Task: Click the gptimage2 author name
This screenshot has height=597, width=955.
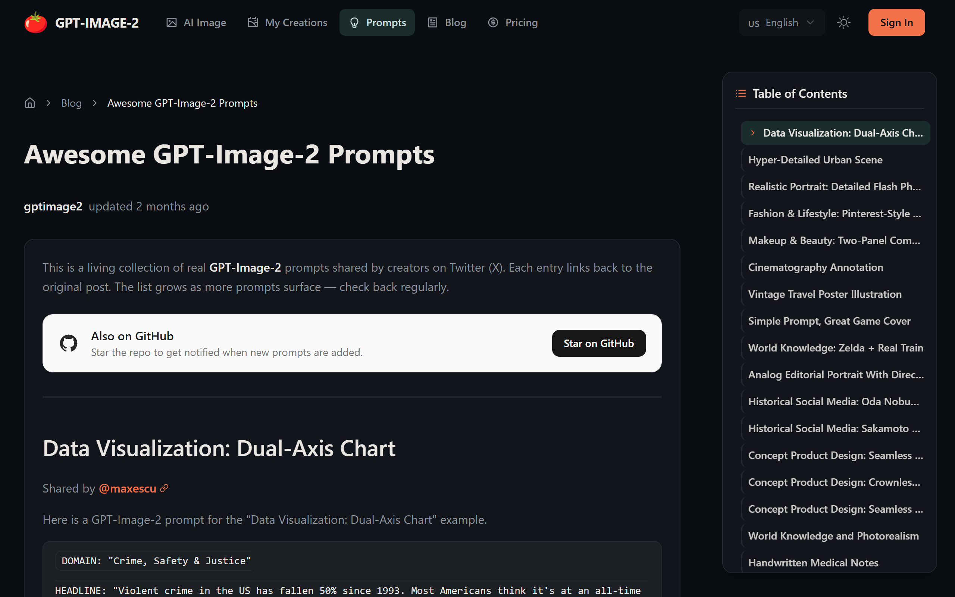Action: tap(53, 206)
